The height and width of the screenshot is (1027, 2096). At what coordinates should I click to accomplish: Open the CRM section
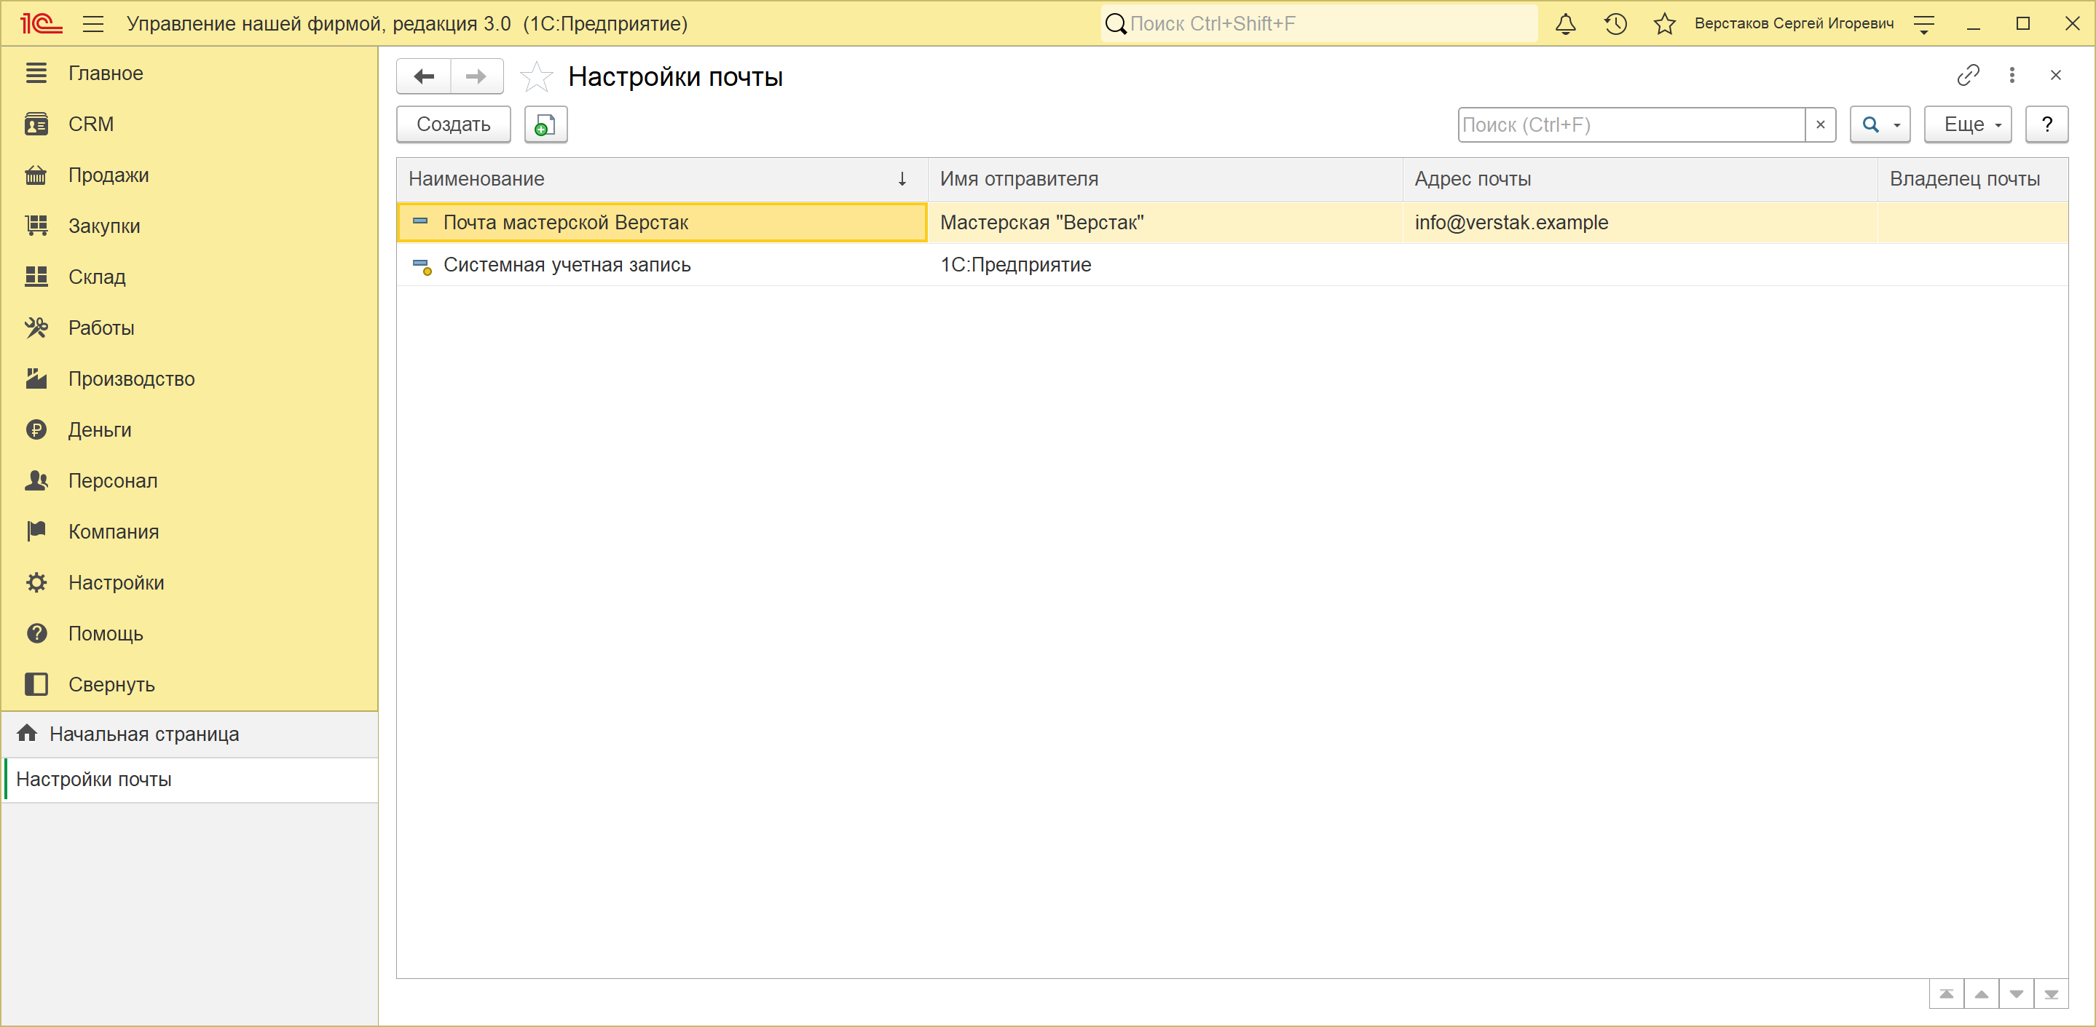(190, 124)
